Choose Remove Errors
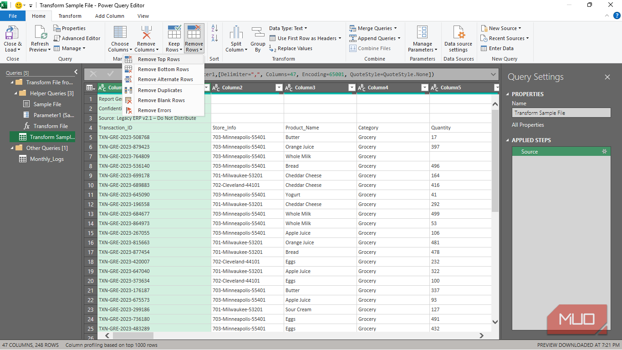 pos(163,110)
